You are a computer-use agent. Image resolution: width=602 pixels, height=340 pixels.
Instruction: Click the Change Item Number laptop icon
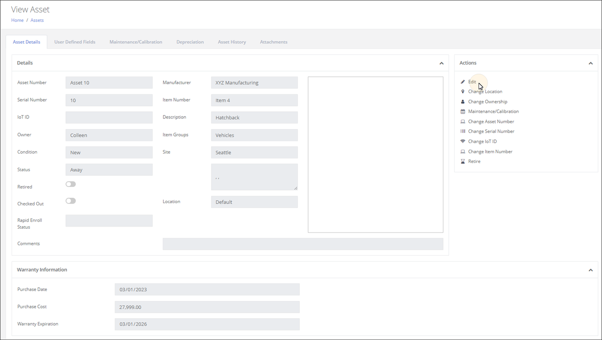click(x=463, y=152)
